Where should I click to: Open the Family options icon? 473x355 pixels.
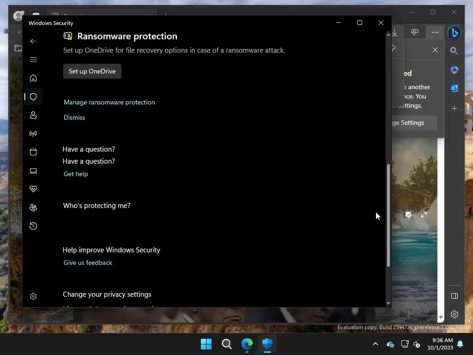click(33, 208)
